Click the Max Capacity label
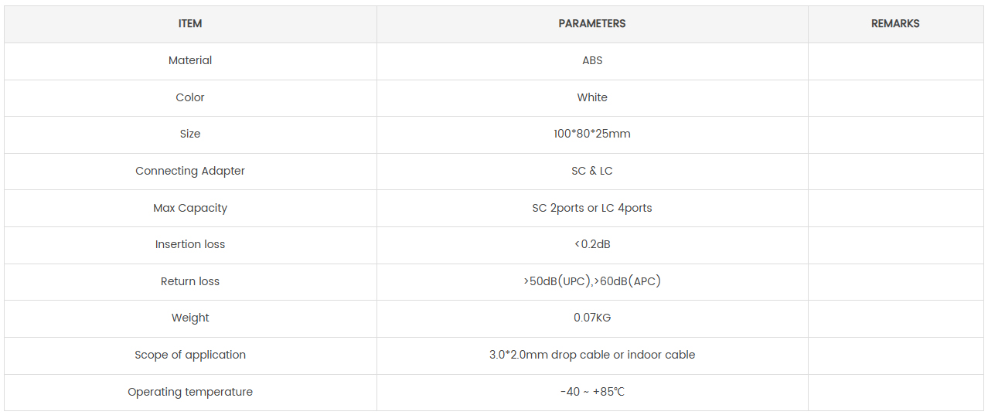 pos(190,208)
